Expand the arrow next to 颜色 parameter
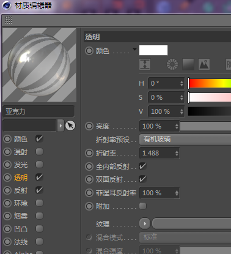Viewport: 231px width, 254px height. pyautogui.click(x=134, y=49)
